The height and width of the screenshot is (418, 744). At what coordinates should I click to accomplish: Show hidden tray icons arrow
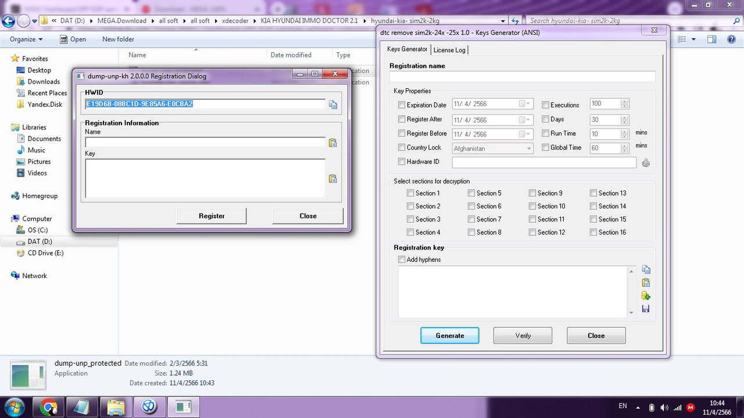(x=638, y=408)
